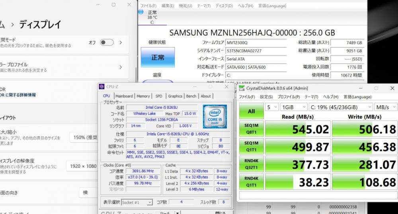This screenshot has height=214, width=398.
Task: Open ファイル(F) menu in CrystalDiskMark
Action: point(247,97)
